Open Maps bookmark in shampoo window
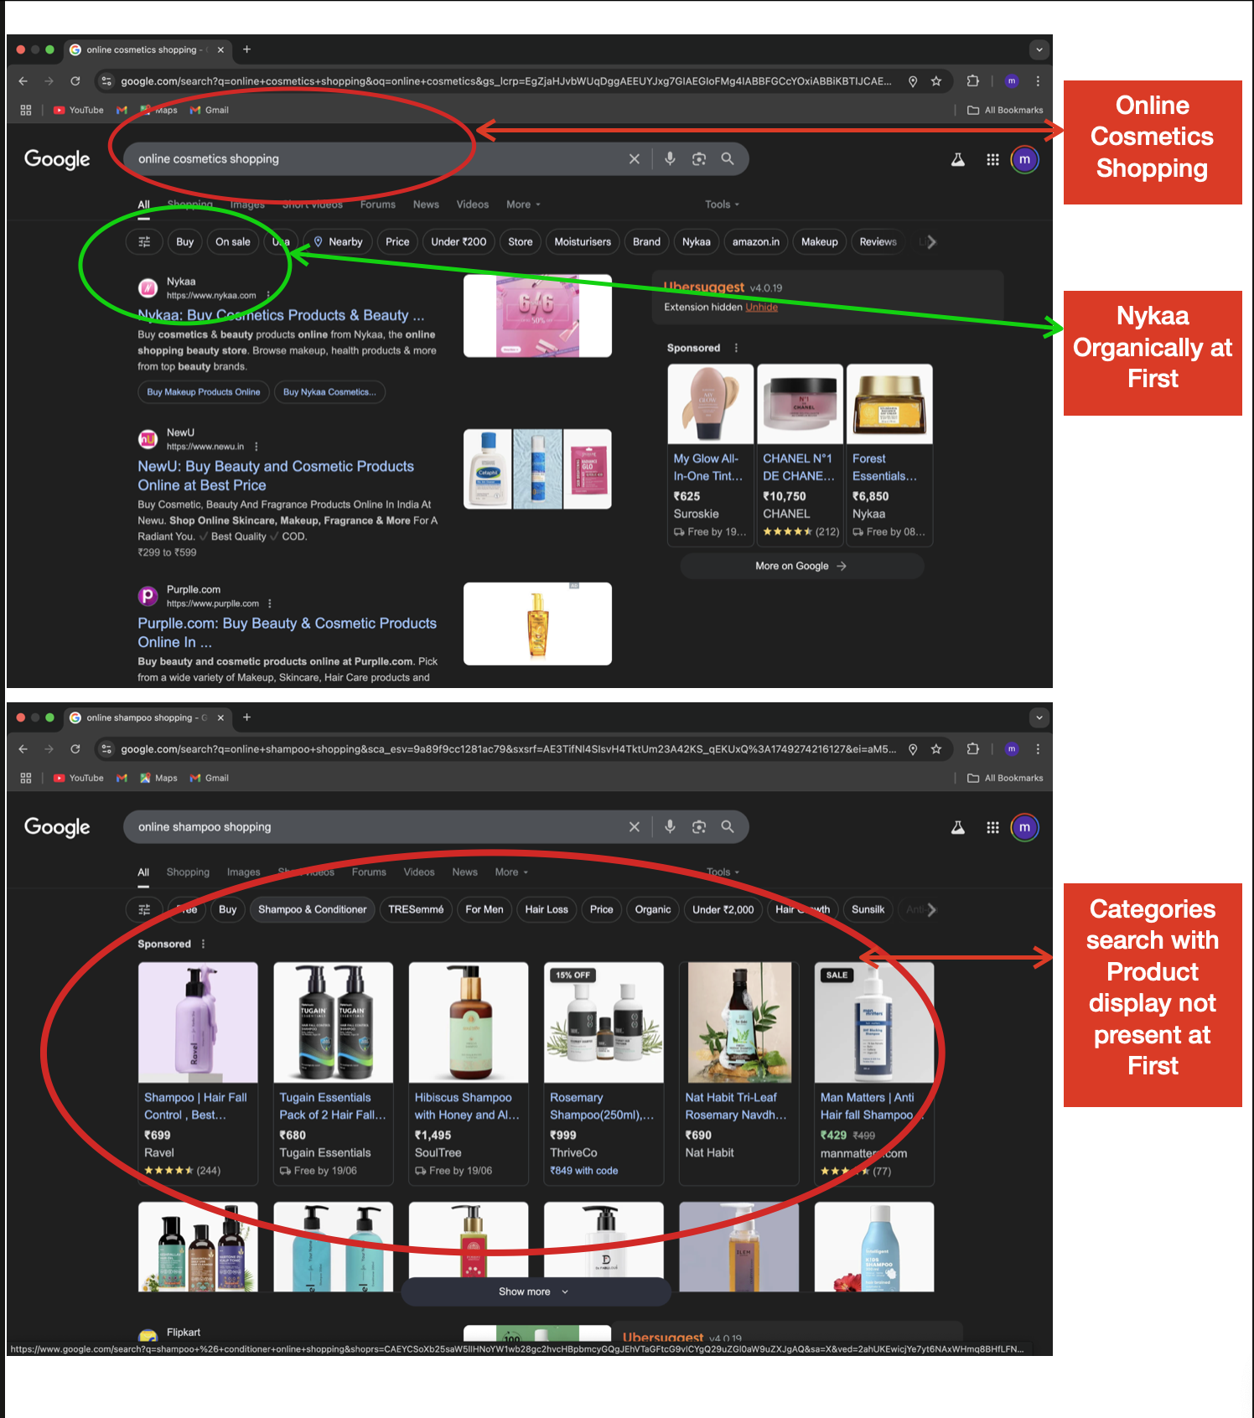The image size is (1254, 1418). (x=158, y=778)
